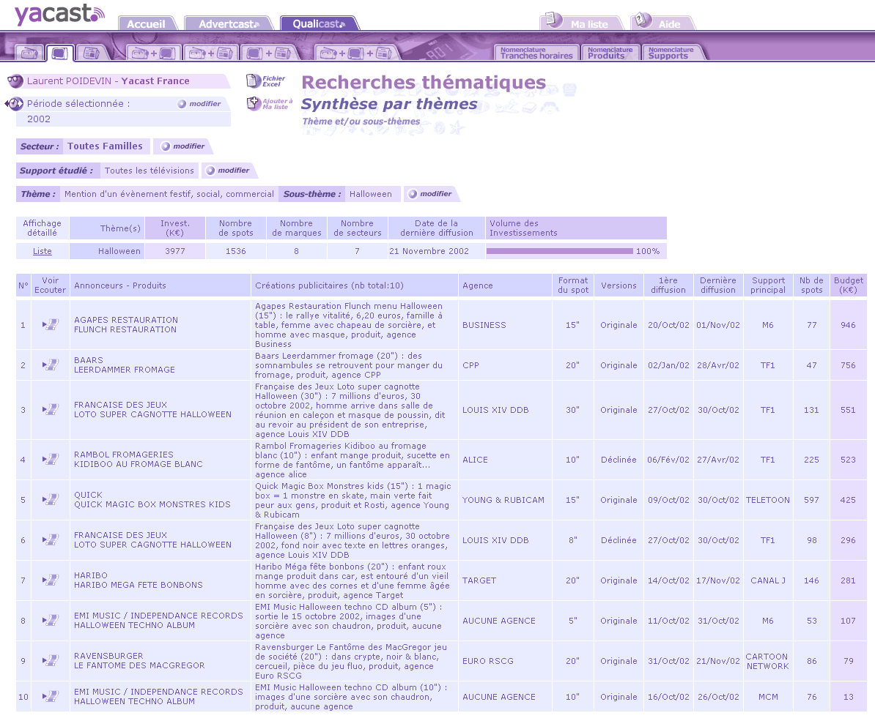The height and width of the screenshot is (721, 875).
Task: Open the Ma liste tab
Action: [x=589, y=24]
